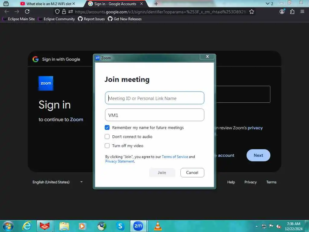Open the Help link in page footer

tap(231, 182)
